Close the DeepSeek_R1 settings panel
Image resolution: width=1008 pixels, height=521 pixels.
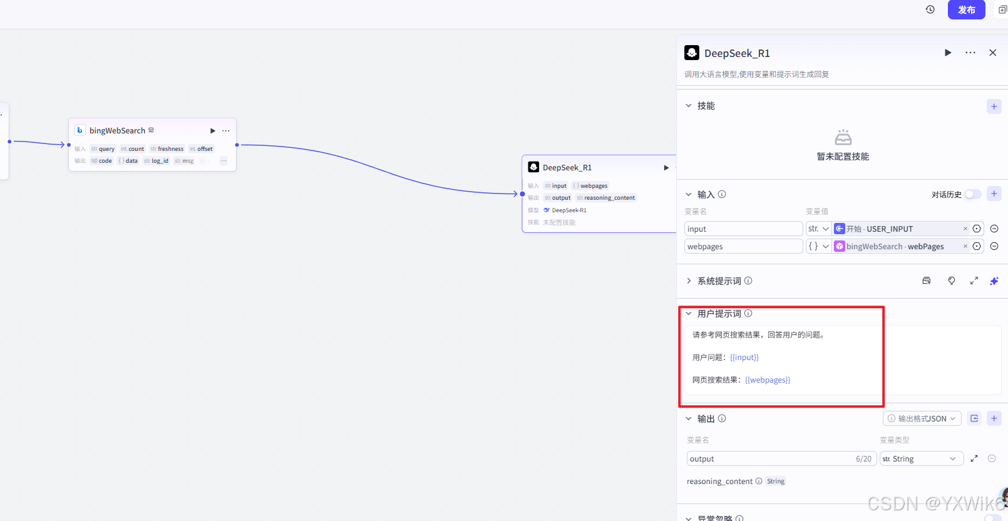993,53
